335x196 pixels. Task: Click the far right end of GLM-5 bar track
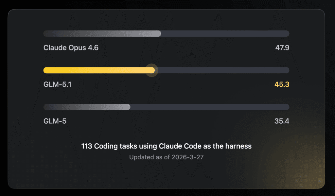click(x=287, y=107)
